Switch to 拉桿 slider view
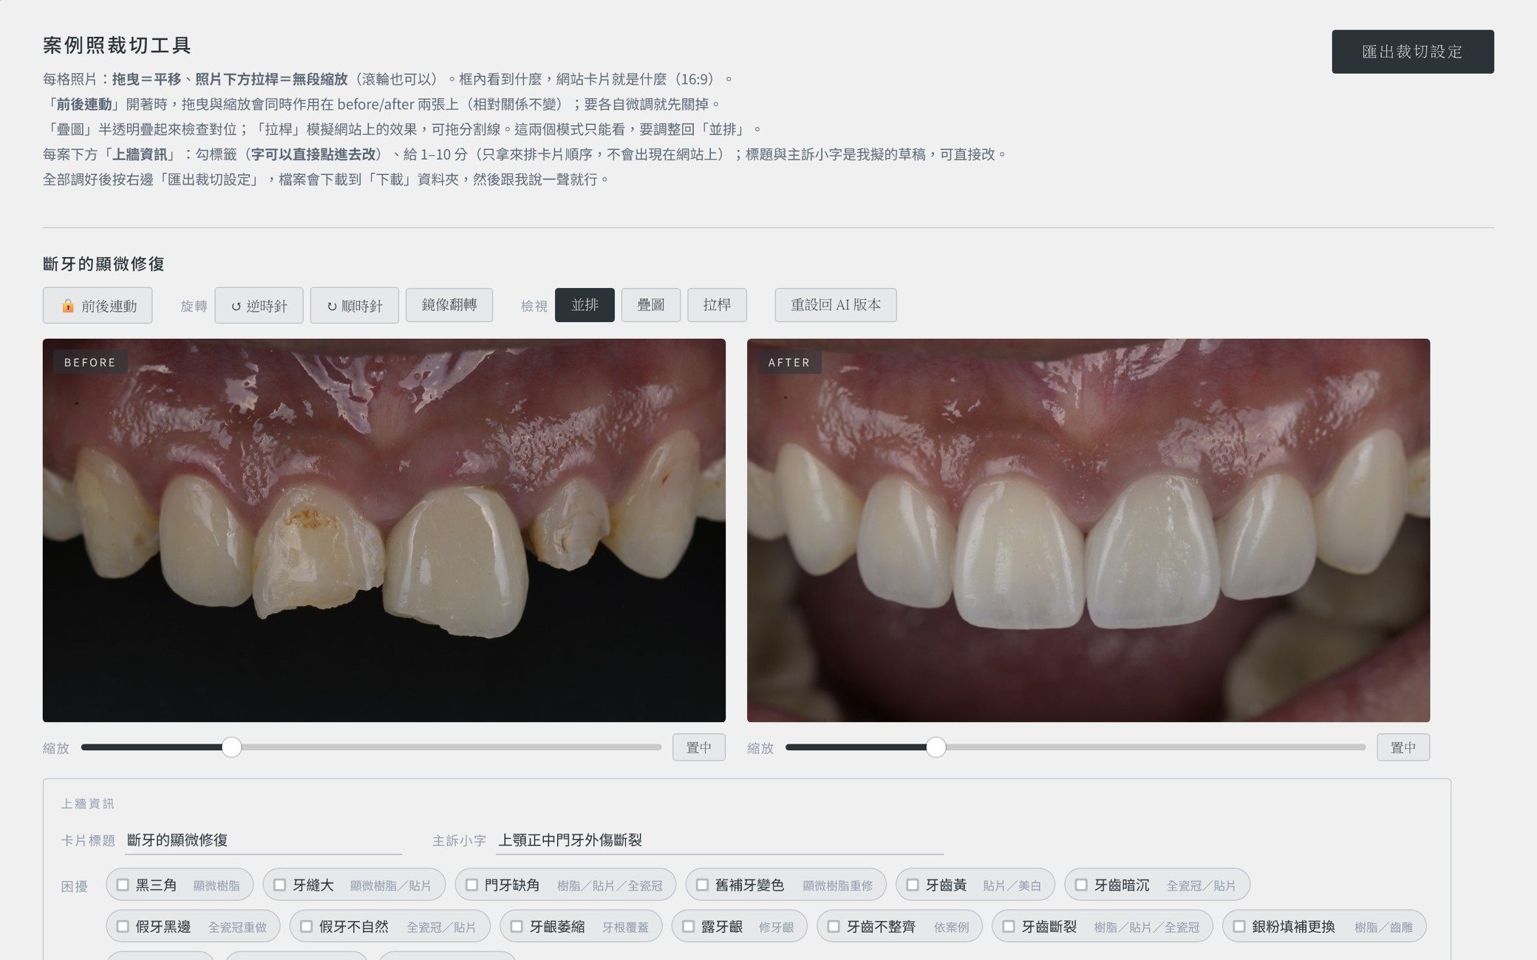Viewport: 1537px width, 960px height. (717, 305)
